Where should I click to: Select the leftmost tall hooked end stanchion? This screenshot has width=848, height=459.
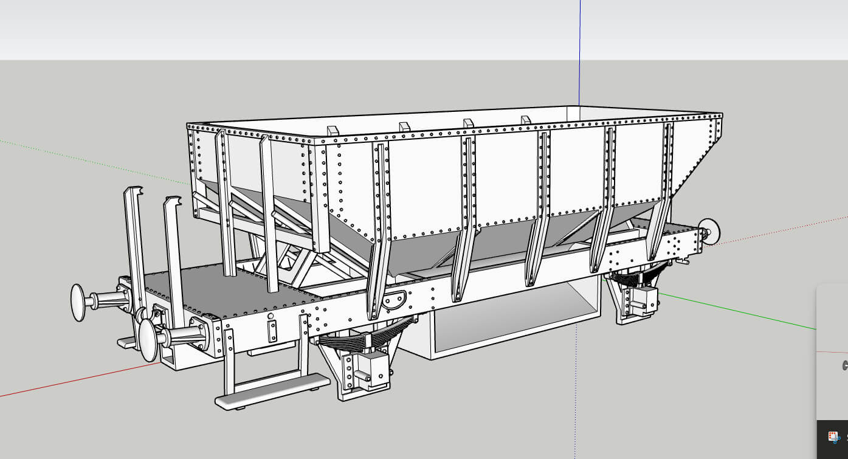tap(134, 243)
